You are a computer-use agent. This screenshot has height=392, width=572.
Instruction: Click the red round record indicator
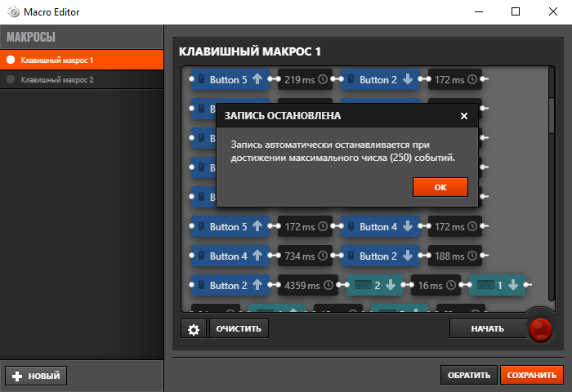[x=540, y=329]
